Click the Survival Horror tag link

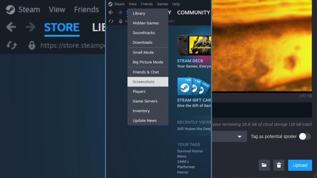coord(190,151)
